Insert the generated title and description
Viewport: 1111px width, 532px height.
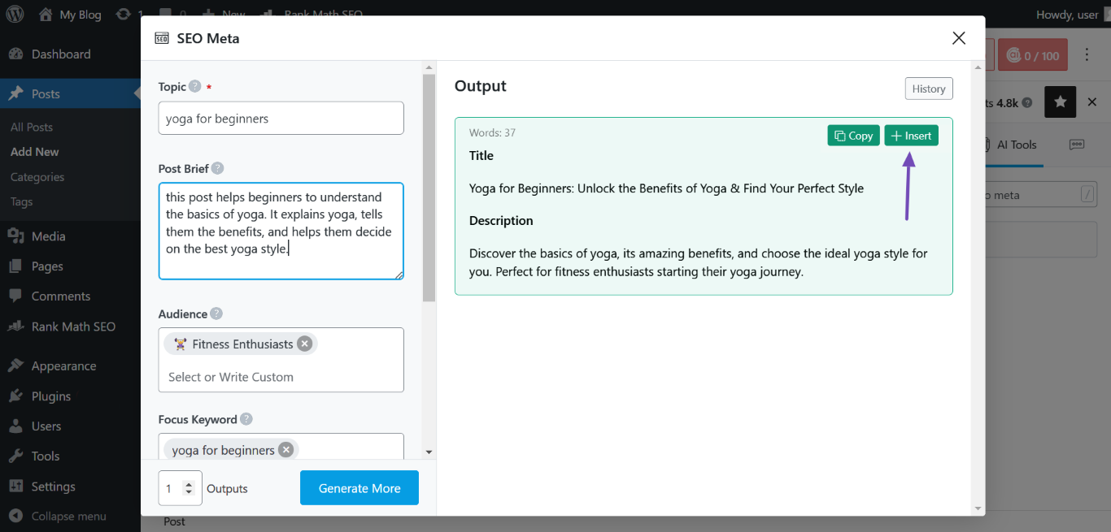[x=912, y=136]
